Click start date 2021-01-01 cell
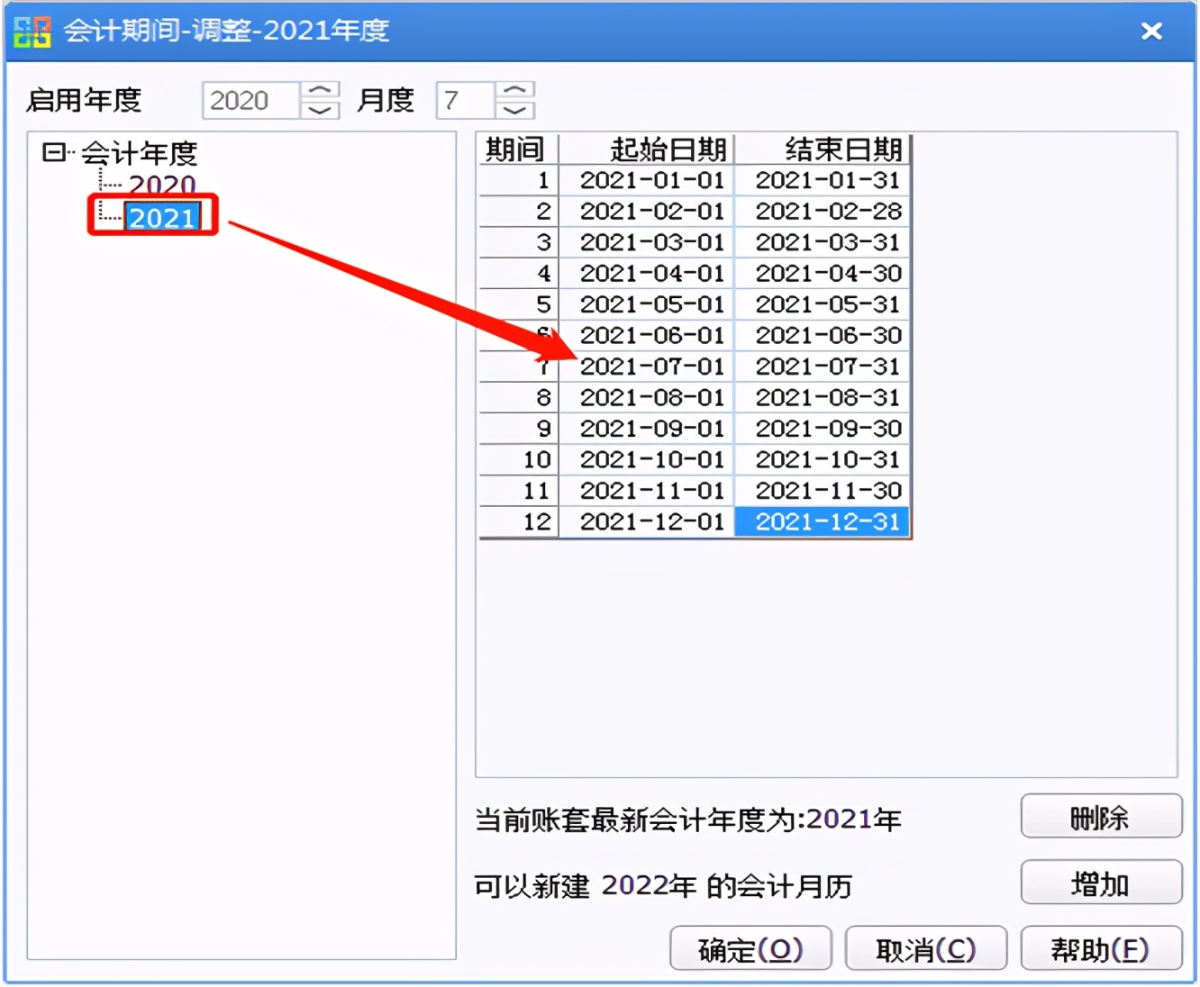The width and height of the screenshot is (1200, 987). (x=647, y=180)
